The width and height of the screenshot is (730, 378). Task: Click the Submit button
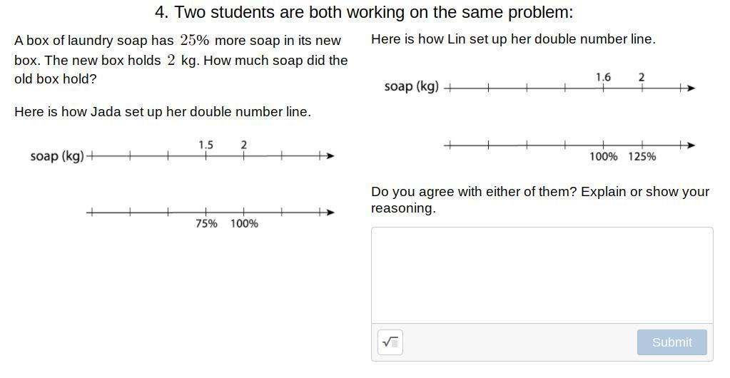[671, 342]
